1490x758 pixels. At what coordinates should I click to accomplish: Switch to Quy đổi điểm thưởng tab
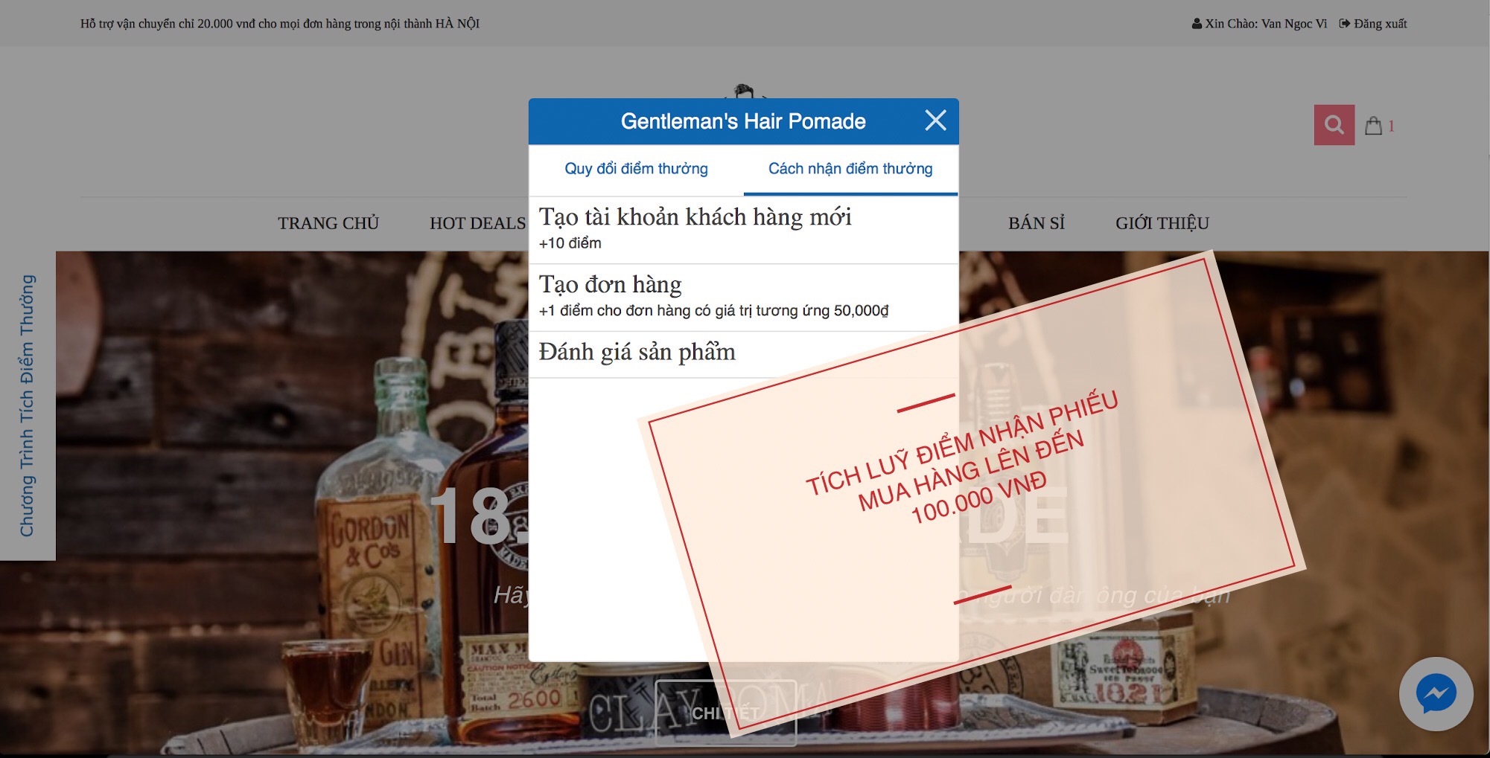[636, 169]
